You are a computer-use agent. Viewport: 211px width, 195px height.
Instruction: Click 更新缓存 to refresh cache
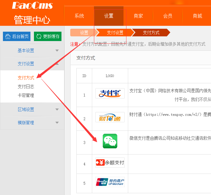coord(48,36)
